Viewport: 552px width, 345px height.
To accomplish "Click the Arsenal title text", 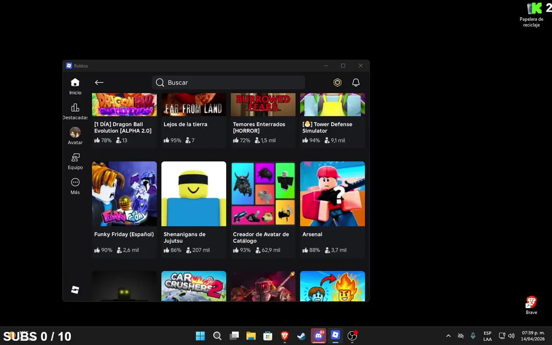I will [x=312, y=234].
